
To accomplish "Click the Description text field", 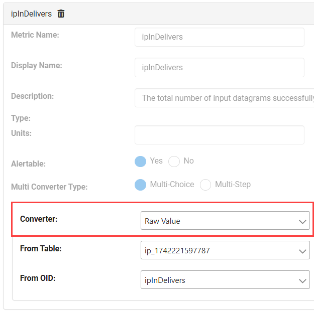I will 224,98.
